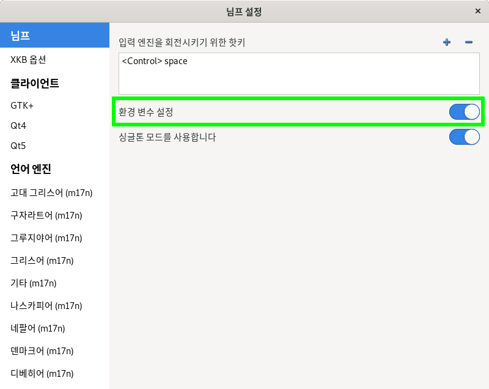Click inside the hotkey list box
The height and width of the screenshot is (389, 489).
299,73
